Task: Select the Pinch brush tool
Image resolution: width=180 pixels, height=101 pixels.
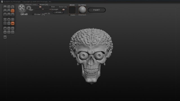Action: pos(9,15)
